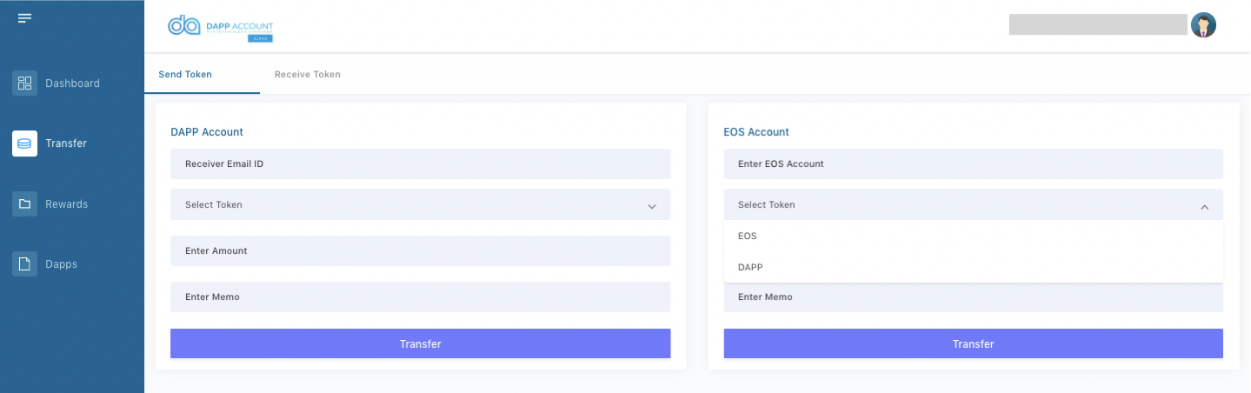Click the Dapps document icon
Image resolution: width=1251 pixels, height=393 pixels.
24,264
